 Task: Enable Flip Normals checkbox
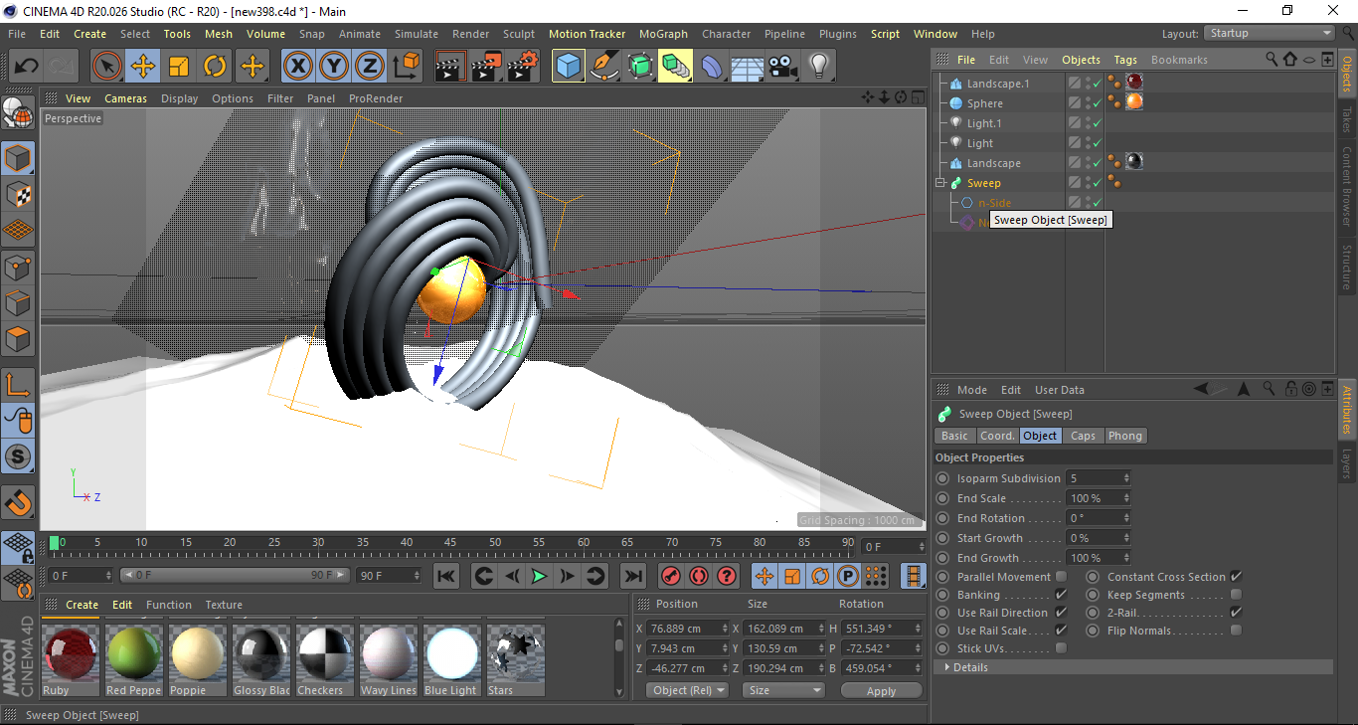click(x=1236, y=631)
